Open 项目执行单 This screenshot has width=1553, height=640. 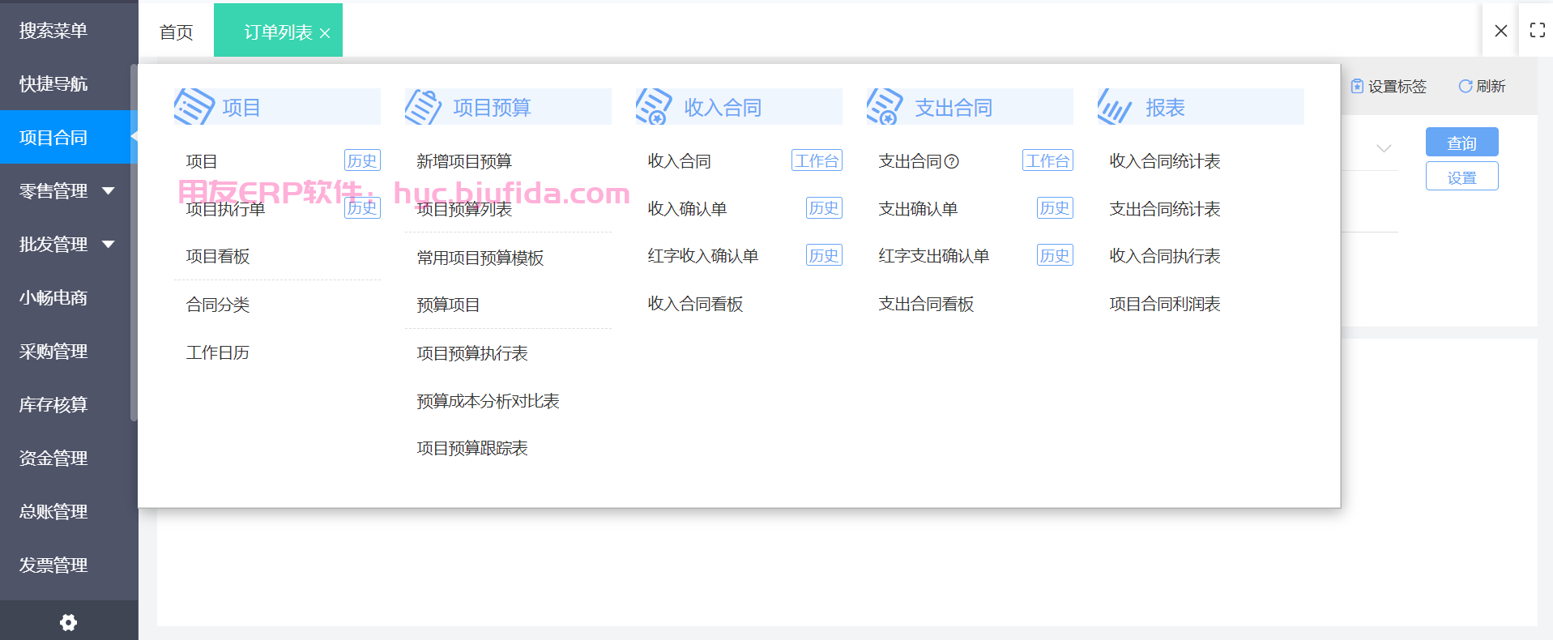[225, 209]
